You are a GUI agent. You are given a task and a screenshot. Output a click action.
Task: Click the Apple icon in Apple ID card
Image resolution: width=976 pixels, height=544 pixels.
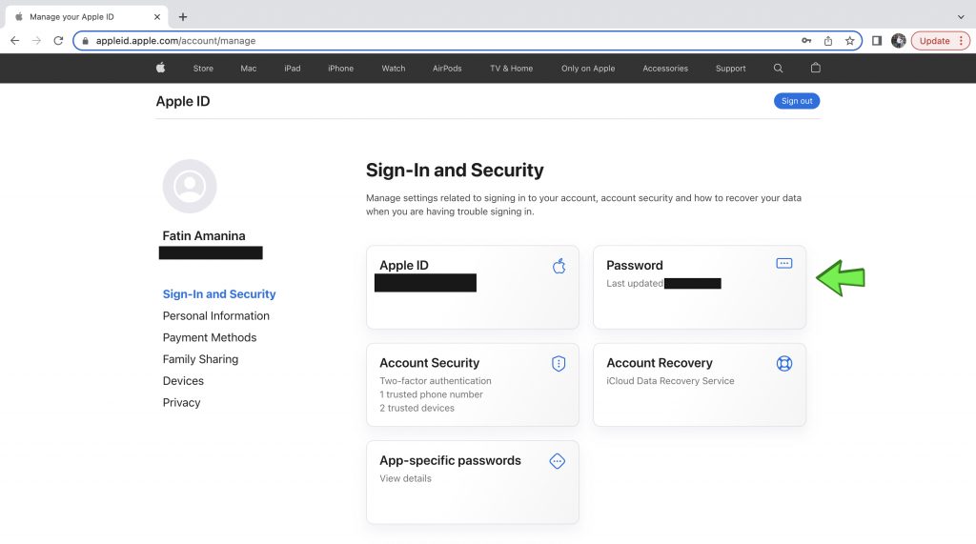tap(559, 266)
